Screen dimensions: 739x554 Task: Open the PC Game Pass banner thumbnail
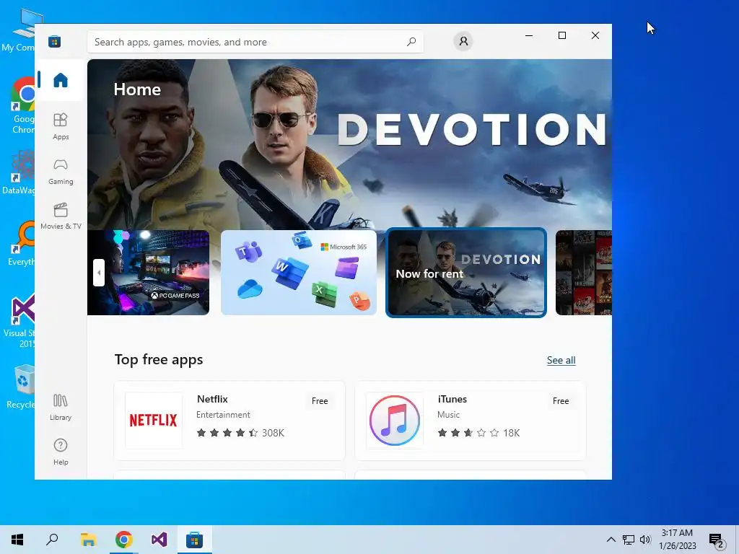click(x=148, y=272)
